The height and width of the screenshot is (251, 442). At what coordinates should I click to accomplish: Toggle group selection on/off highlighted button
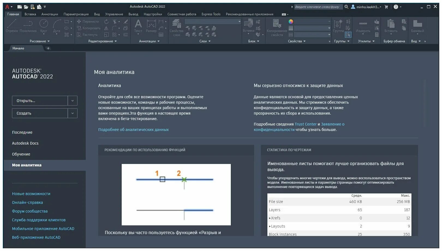click(x=348, y=35)
